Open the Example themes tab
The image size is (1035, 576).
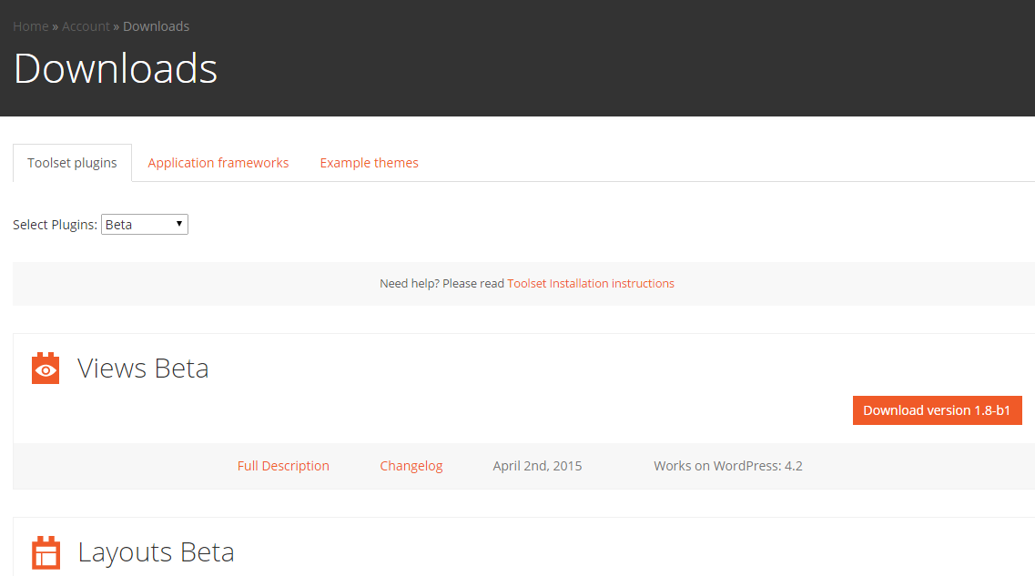click(x=369, y=163)
